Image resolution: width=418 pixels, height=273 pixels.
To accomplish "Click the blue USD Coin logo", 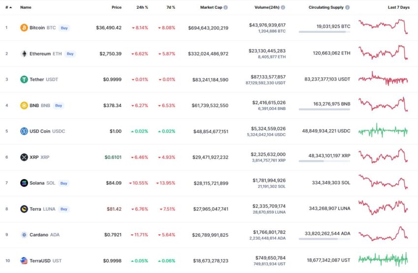I will [24, 131].
